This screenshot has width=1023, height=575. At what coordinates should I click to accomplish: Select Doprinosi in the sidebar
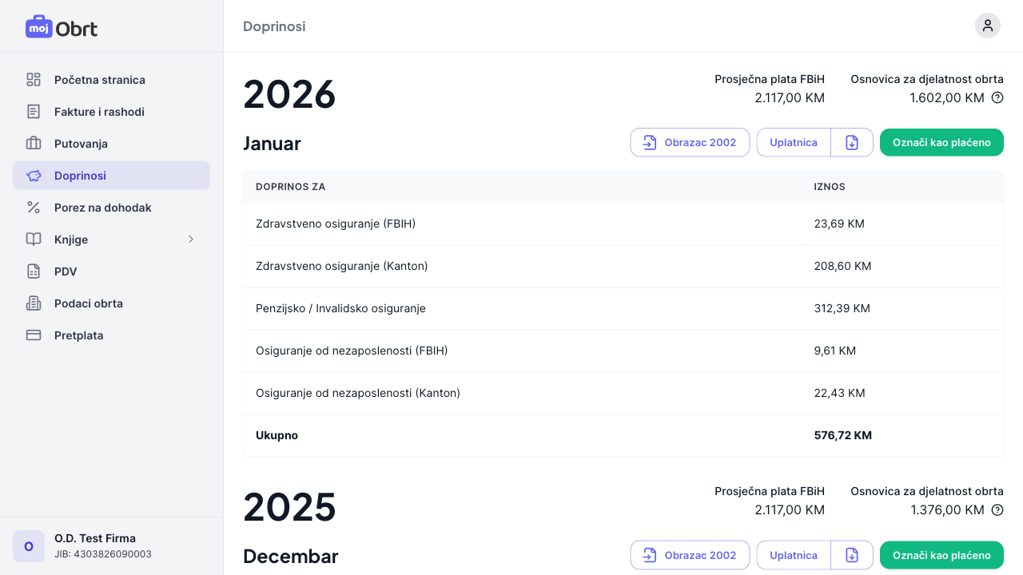(80, 176)
